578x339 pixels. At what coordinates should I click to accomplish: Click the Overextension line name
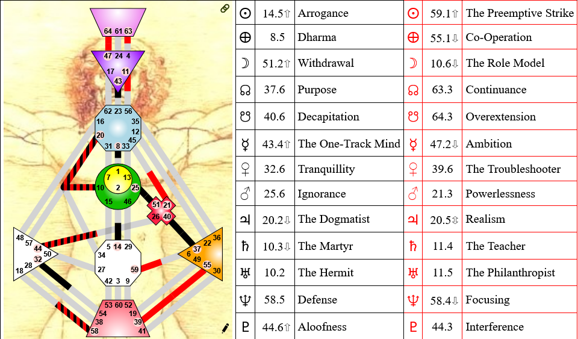(500, 117)
